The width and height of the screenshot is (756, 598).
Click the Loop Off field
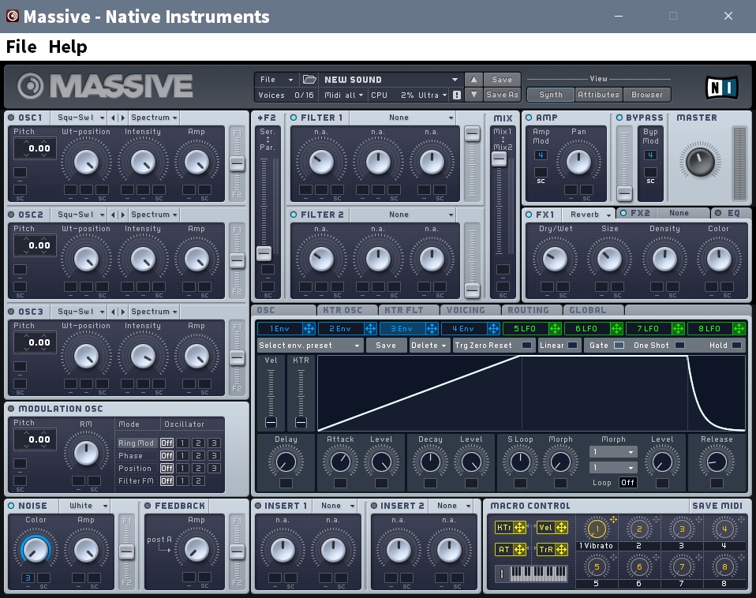click(x=627, y=482)
